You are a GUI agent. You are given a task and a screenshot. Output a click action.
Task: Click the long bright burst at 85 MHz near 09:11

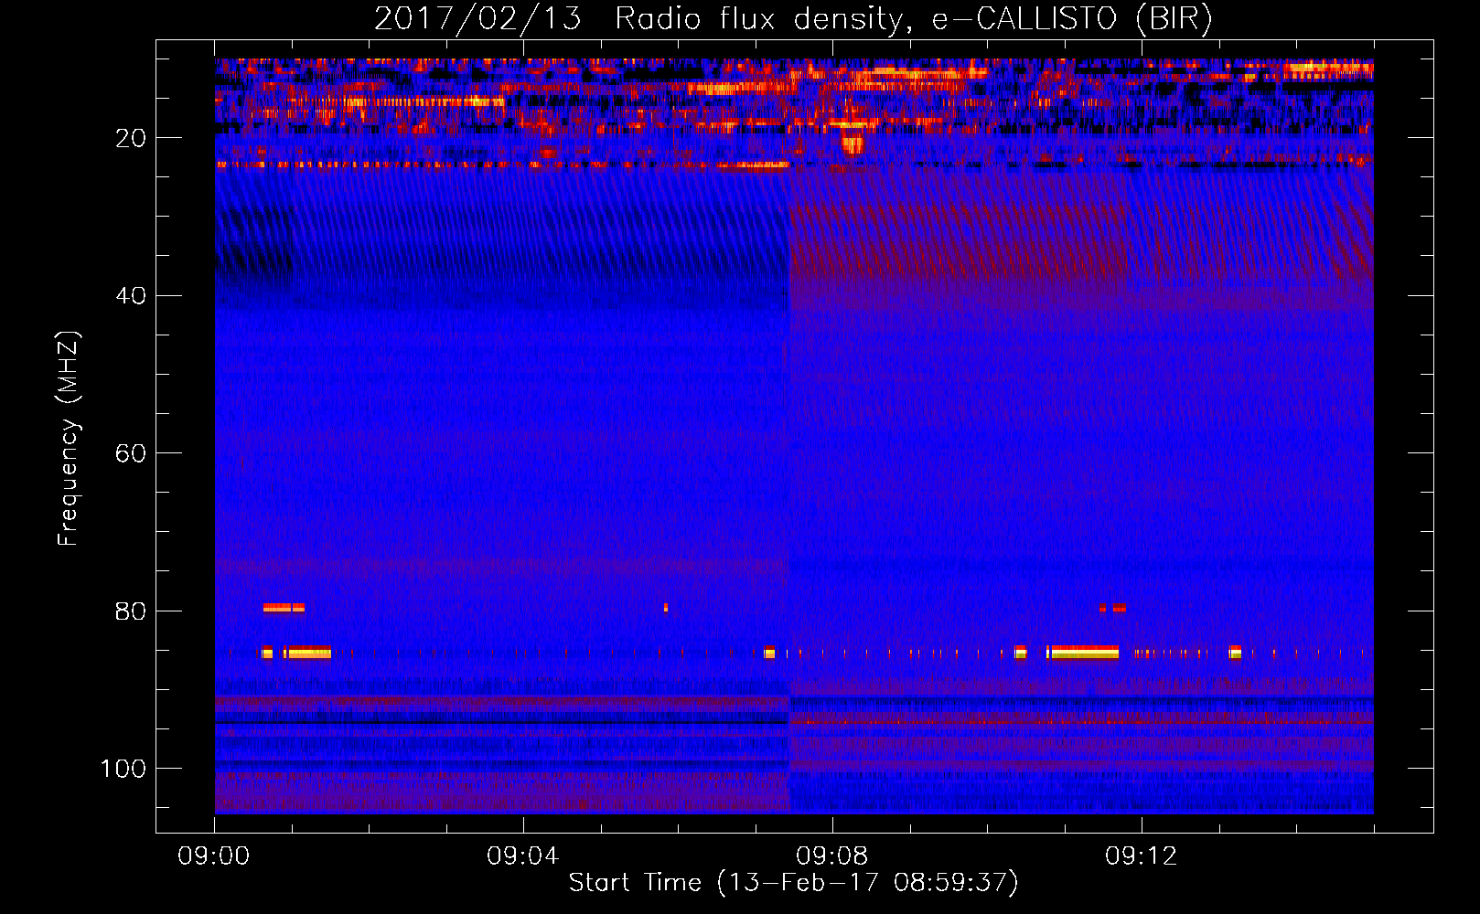[1083, 653]
